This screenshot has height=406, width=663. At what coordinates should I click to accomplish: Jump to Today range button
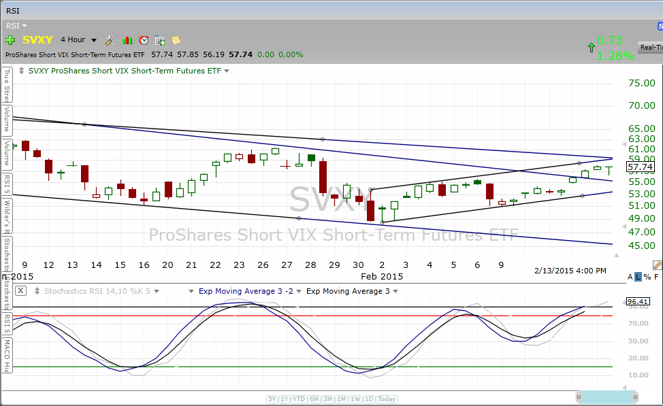[387, 399]
